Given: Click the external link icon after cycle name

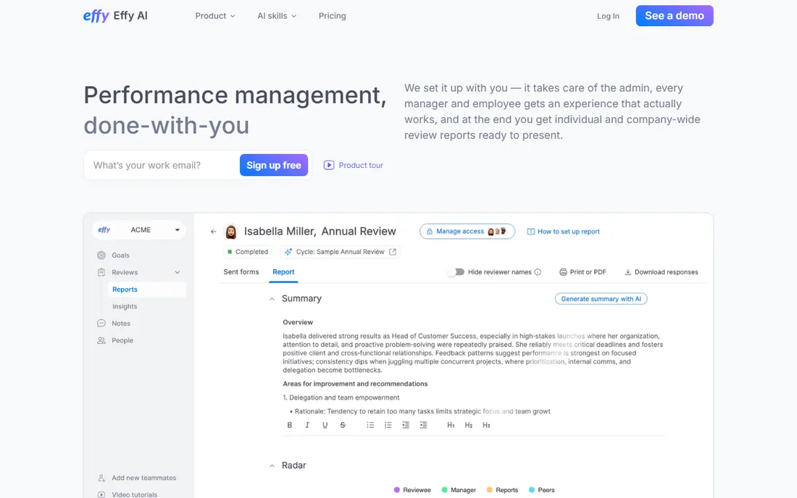Looking at the screenshot, I should pos(393,252).
